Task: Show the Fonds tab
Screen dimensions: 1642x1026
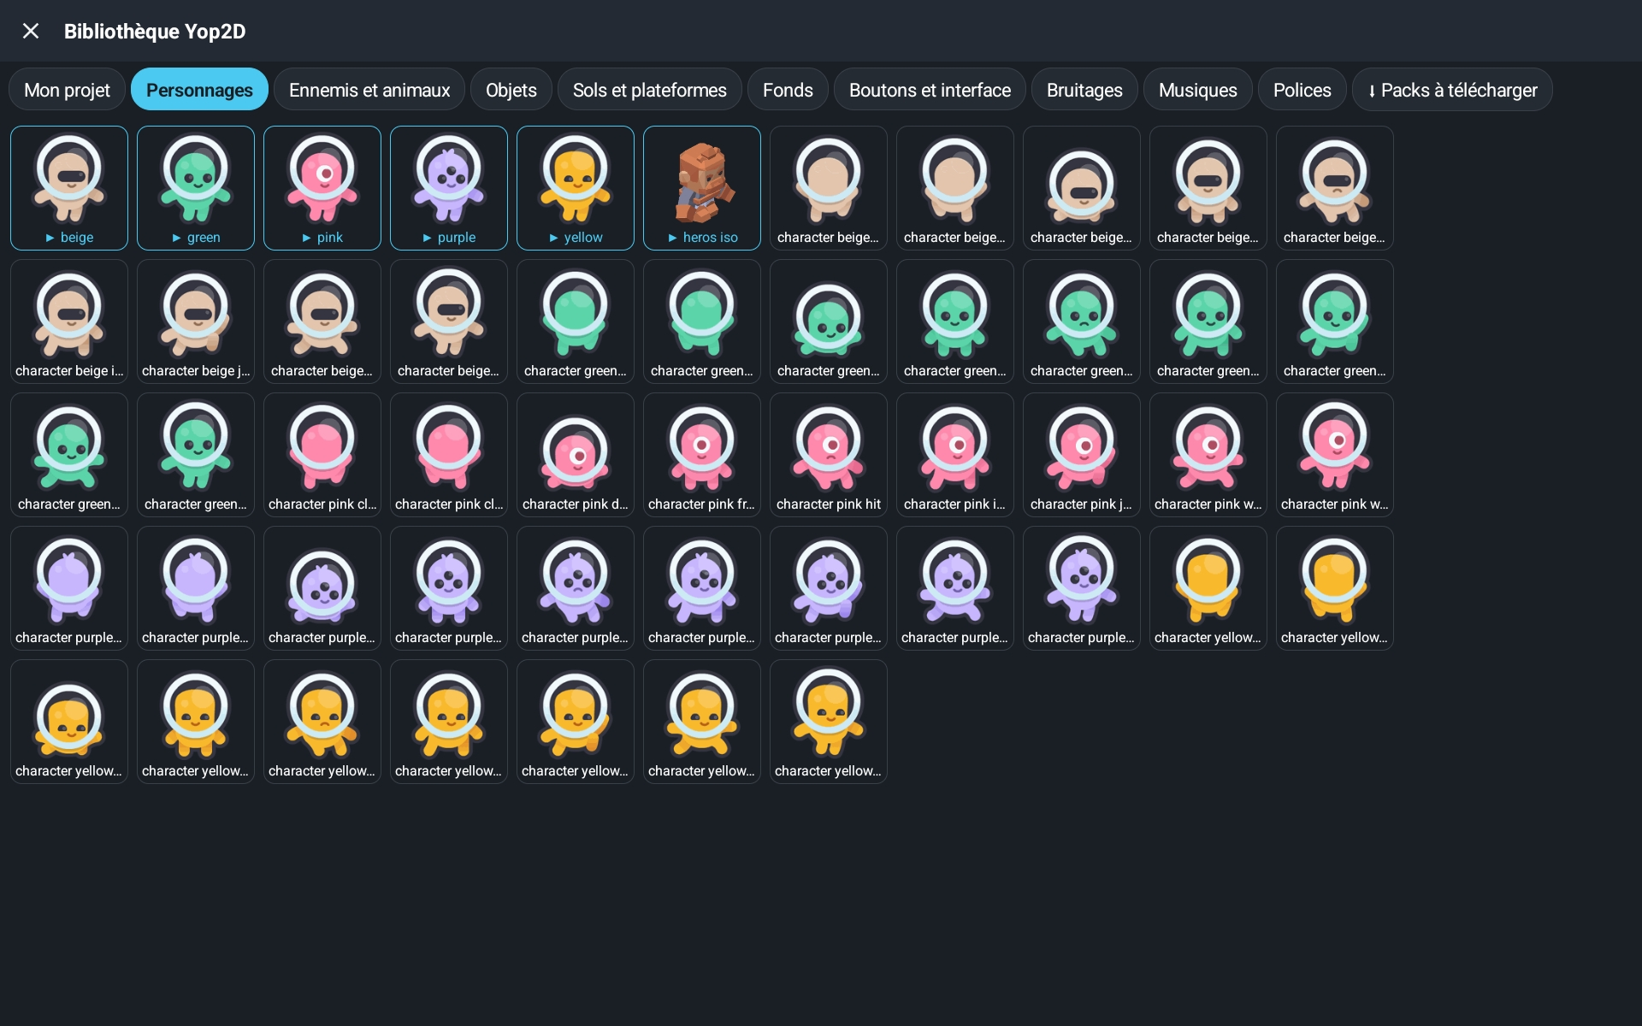Action: point(788,90)
